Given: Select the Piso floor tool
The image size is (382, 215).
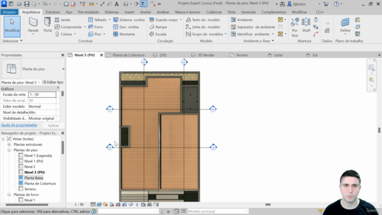Looking at the screenshot, I should [95, 34].
